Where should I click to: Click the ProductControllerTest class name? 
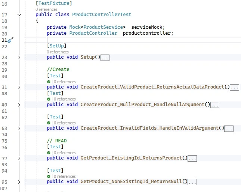(102, 15)
